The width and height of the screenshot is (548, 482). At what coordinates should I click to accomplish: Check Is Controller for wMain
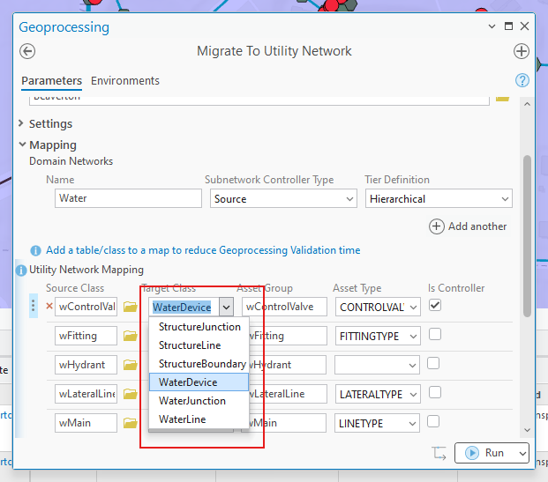(433, 421)
